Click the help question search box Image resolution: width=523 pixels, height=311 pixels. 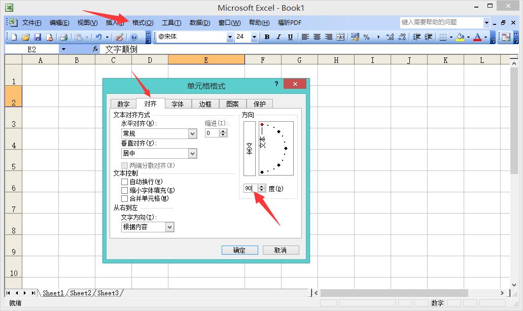pyautogui.click(x=441, y=22)
